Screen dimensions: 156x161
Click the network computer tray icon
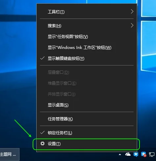[x=152, y=154]
